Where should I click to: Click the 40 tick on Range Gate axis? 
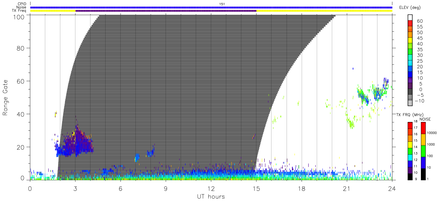pyautogui.click(x=20, y=114)
